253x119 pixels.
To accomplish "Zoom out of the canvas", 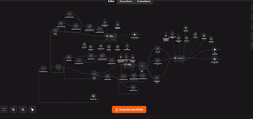I will [x=23, y=110].
